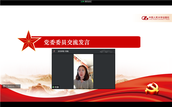Click the red five-pointed star graphic
This screenshot has height=107, width=172.
point(29,41)
